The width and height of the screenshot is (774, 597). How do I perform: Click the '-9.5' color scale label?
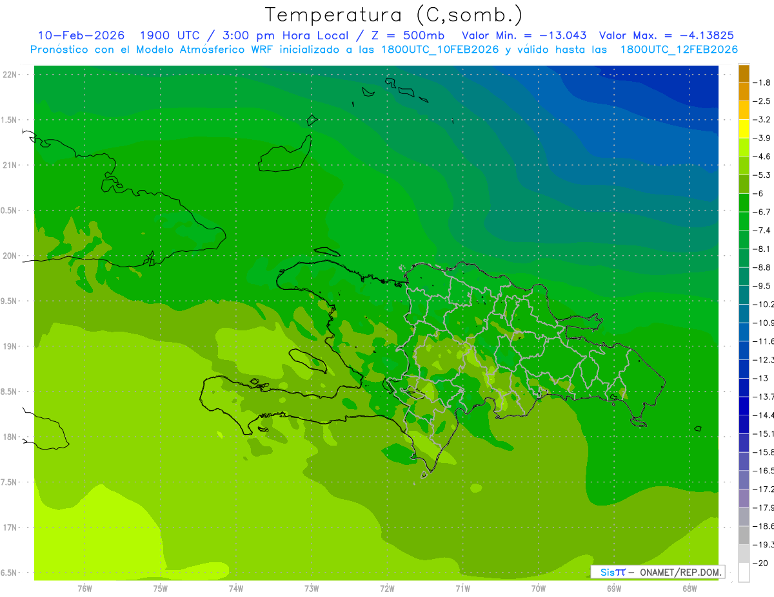[762, 285]
